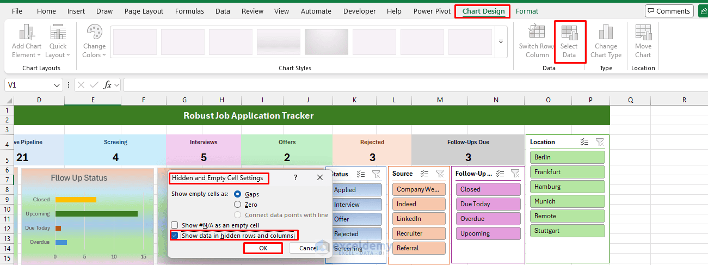This screenshot has width=708, height=265.
Task: Clear filter on Status slicer
Action: 376,174
